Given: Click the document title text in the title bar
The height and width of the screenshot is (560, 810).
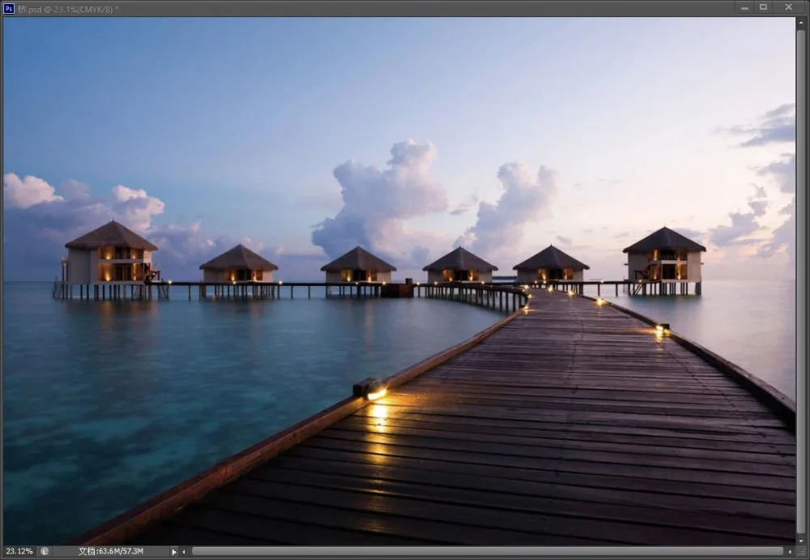Looking at the screenshot, I should 68,9.
